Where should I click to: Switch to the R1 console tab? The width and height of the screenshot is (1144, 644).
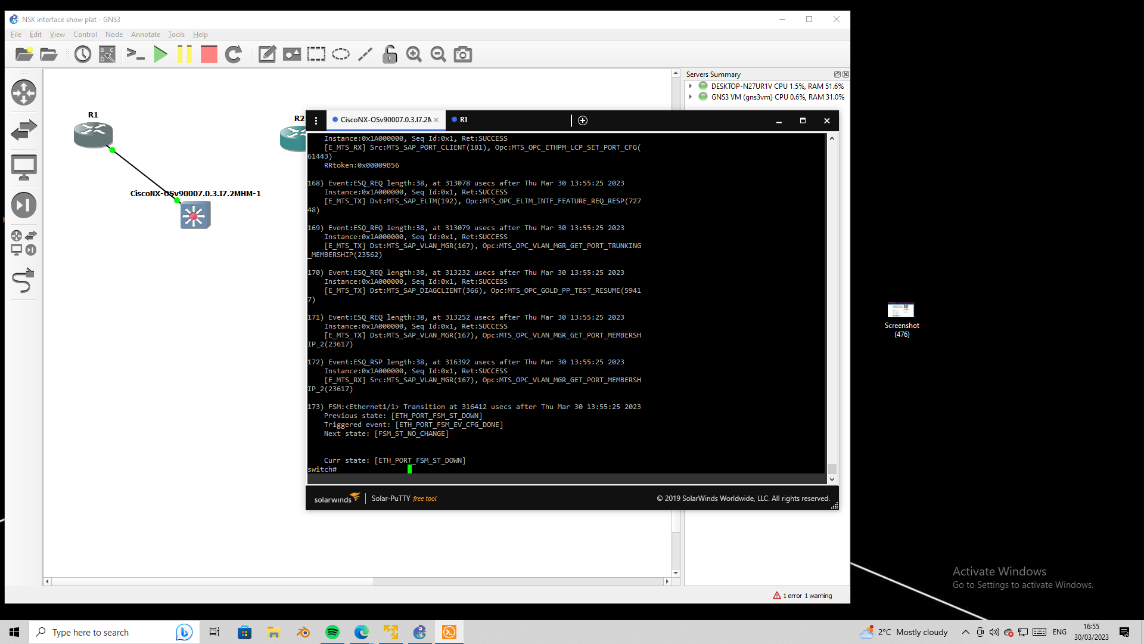[x=463, y=120]
